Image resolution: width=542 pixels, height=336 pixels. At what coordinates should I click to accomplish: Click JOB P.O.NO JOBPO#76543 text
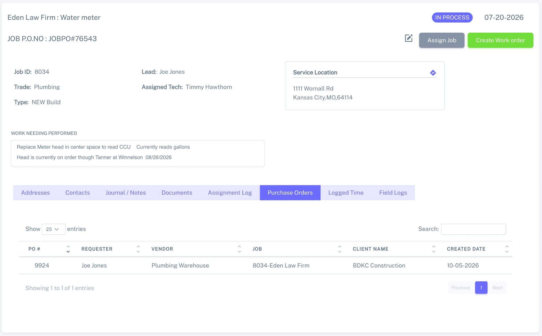tap(52, 39)
